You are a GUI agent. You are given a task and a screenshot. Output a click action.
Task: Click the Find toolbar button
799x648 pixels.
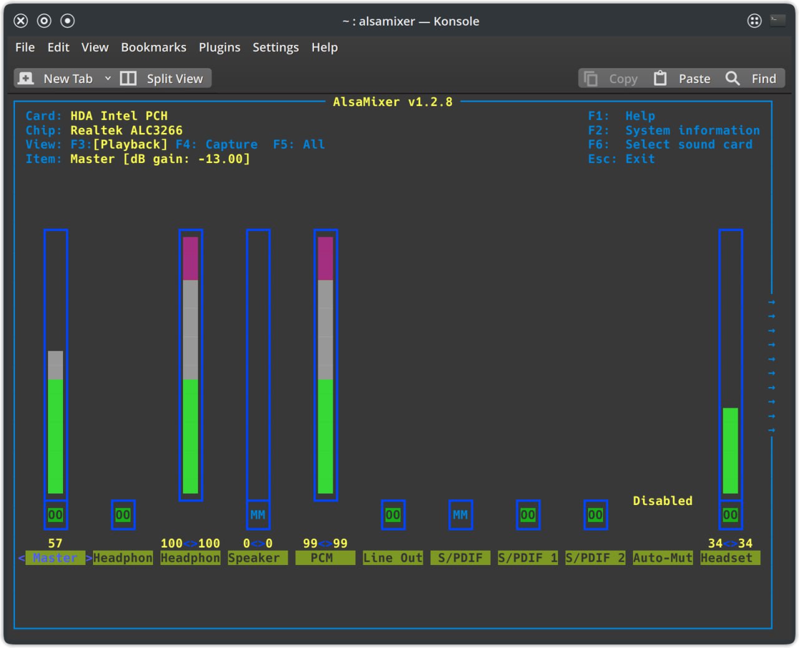(751, 79)
